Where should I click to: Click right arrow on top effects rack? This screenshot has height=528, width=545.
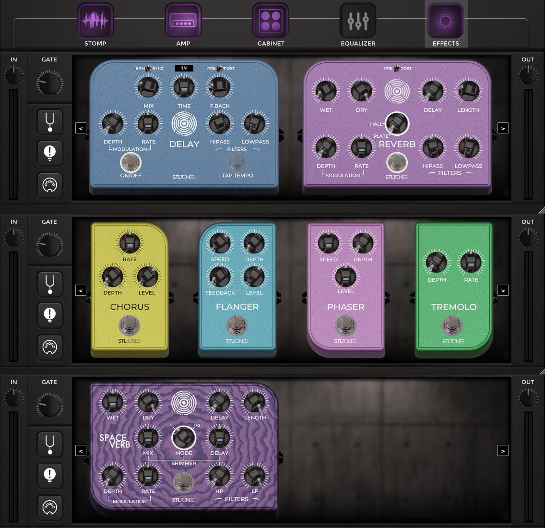[x=503, y=128]
